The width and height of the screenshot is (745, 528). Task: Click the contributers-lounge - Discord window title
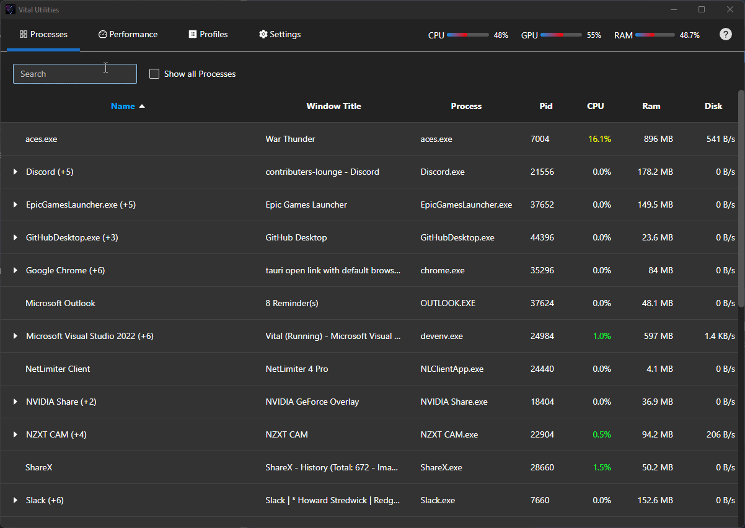[x=322, y=172]
